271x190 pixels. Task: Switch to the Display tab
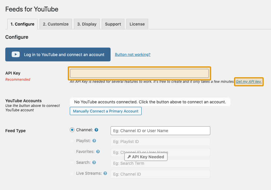(x=87, y=24)
